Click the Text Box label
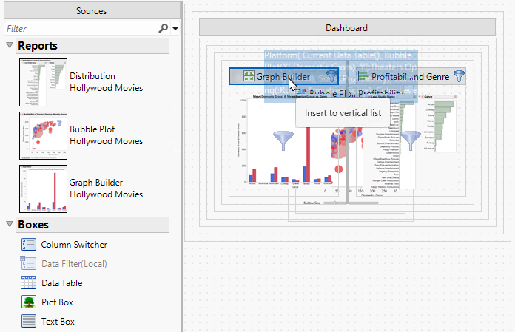 58,322
